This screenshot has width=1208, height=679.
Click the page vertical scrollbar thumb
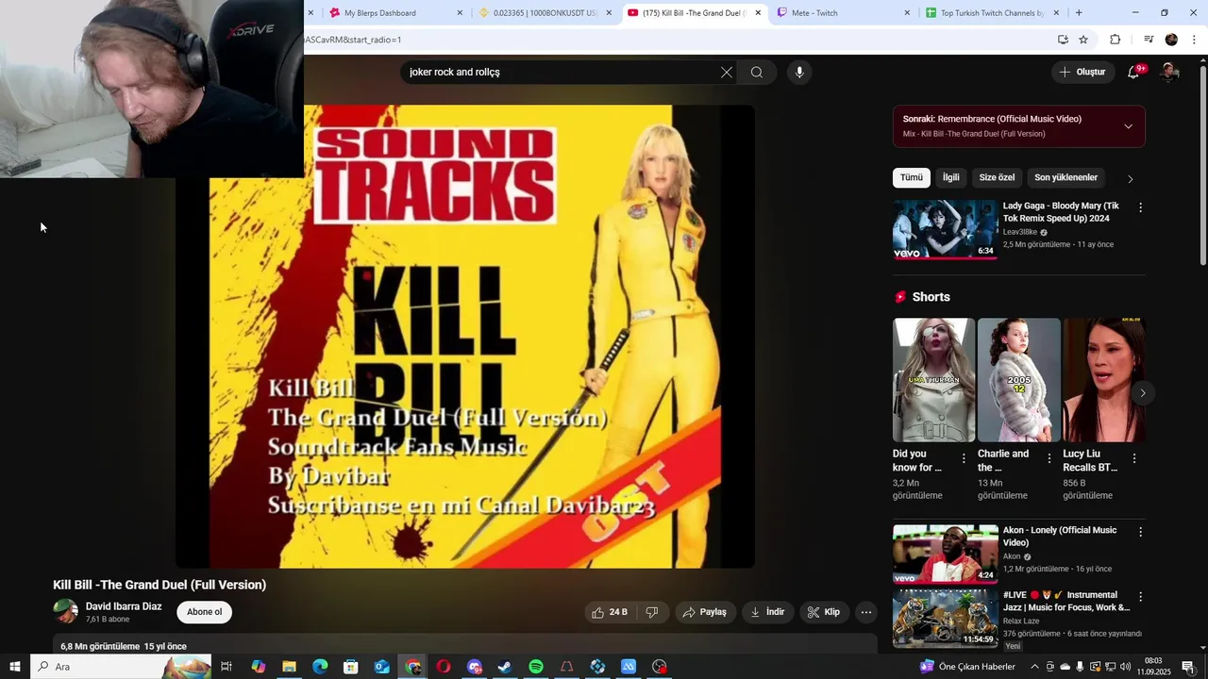click(x=1203, y=165)
